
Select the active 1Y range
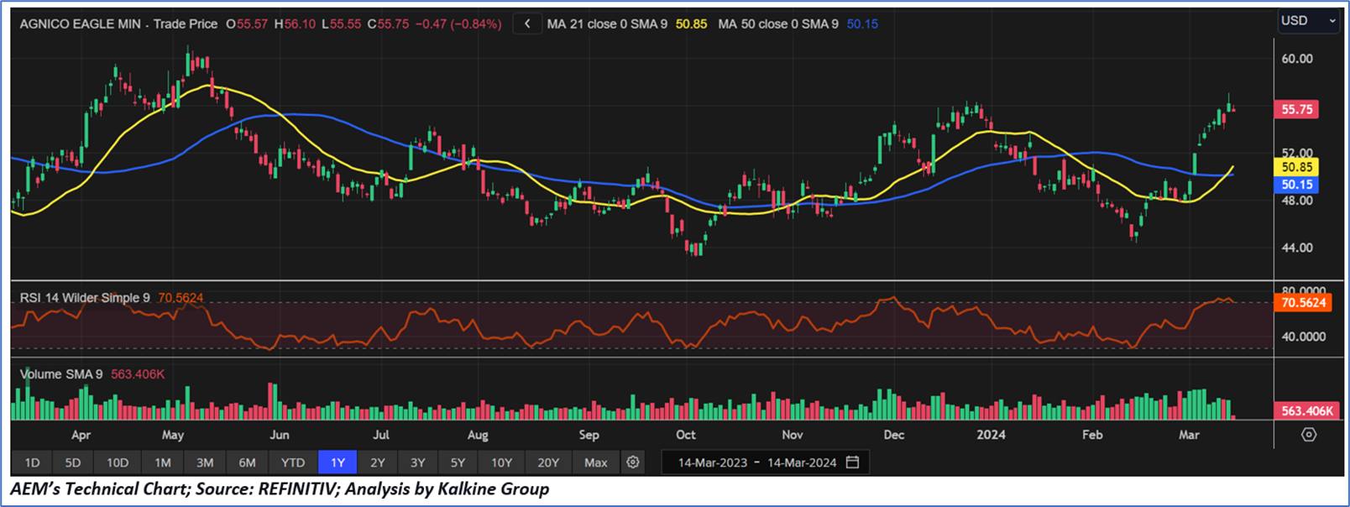coord(337,463)
